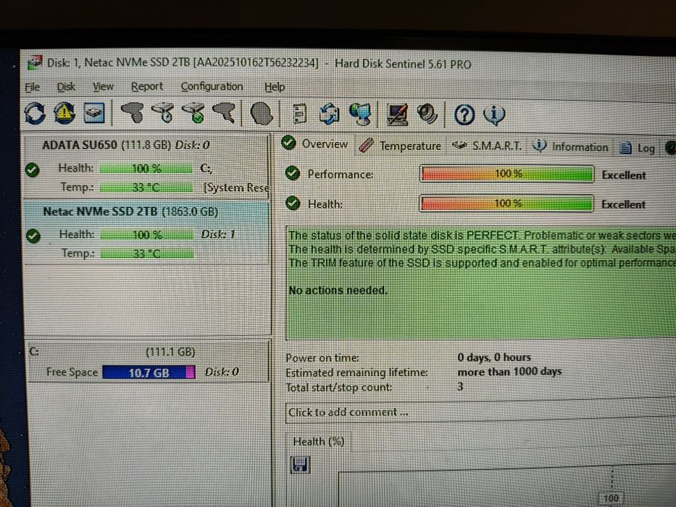Select the ADATA SU650 disk entry
Screen dimensions: 676x507
point(146,167)
